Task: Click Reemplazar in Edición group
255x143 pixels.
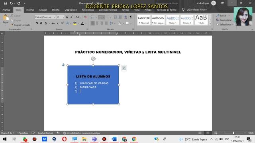Action: coord(224,20)
